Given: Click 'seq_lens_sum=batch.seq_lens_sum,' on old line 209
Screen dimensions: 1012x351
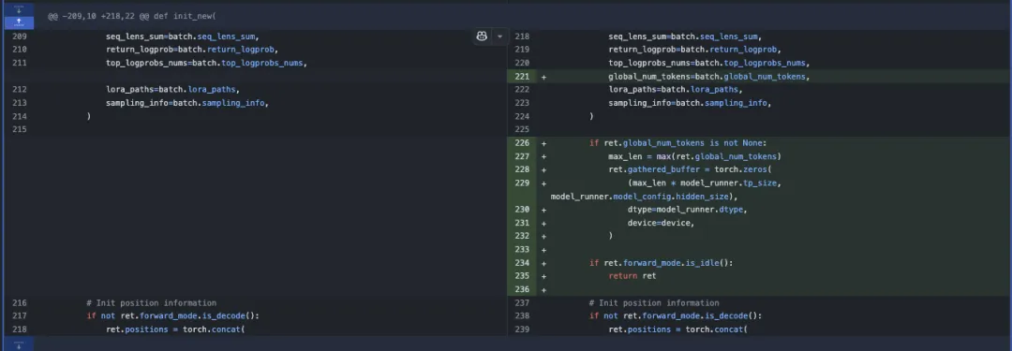Looking at the screenshot, I should pyautogui.click(x=183, y=37).
